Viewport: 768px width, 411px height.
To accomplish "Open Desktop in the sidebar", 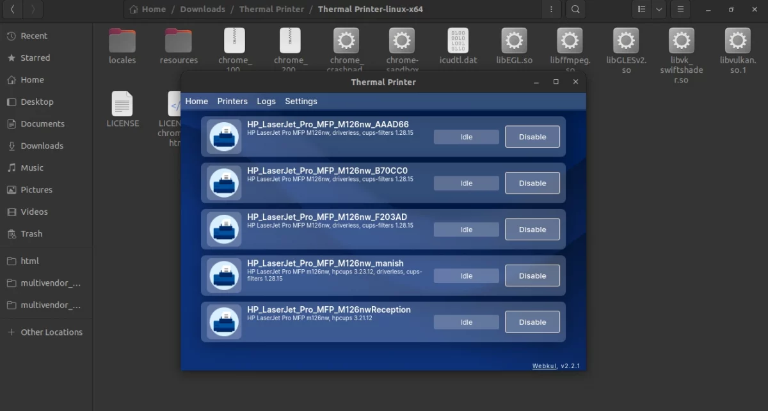I will click(x=46, y=102).
